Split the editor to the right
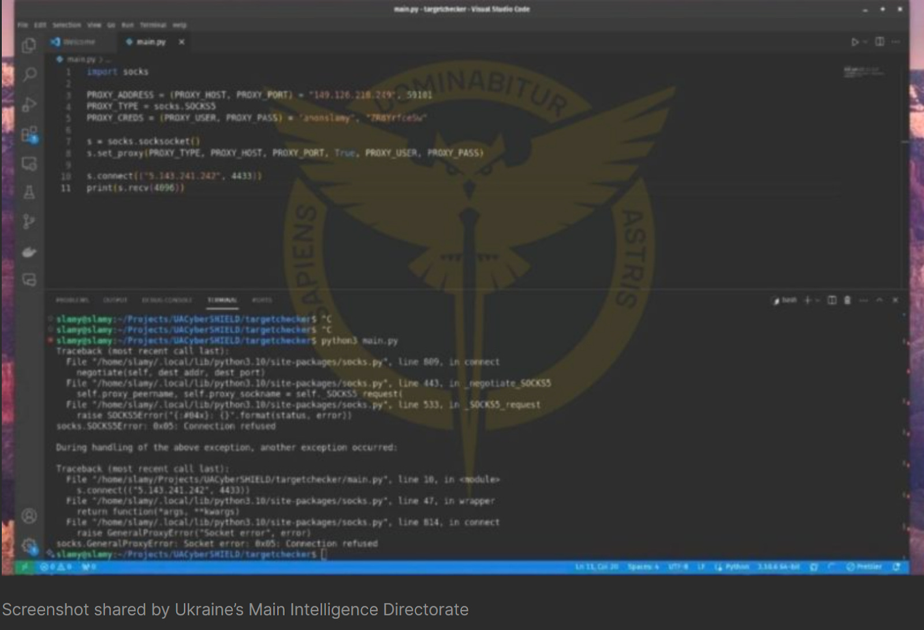Image resolution: width=924 pixels, height=630 pixels. (880, 42)
